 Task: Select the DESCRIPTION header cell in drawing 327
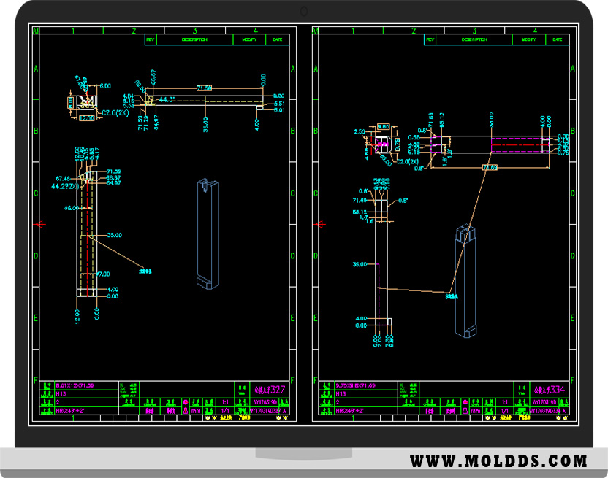[x=194, y=39]
